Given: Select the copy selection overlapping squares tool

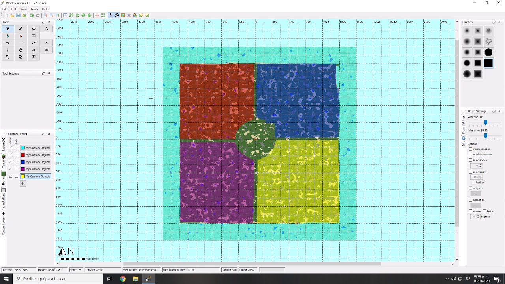Looking at the screenshot, I should click(21, 57).
